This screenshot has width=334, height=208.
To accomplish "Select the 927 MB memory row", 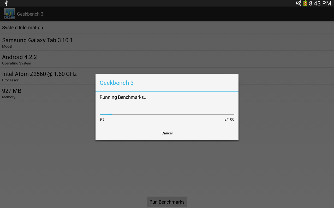I will click(167, 93).
